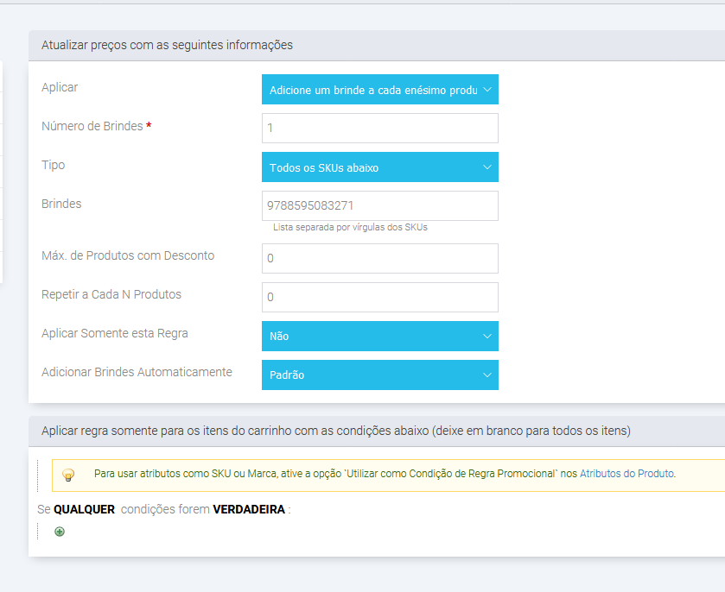Expand the Aplicar Somente esta Regra dropdown
The width and height of the screenshot is (725, 592).
[x=379, y=336]
